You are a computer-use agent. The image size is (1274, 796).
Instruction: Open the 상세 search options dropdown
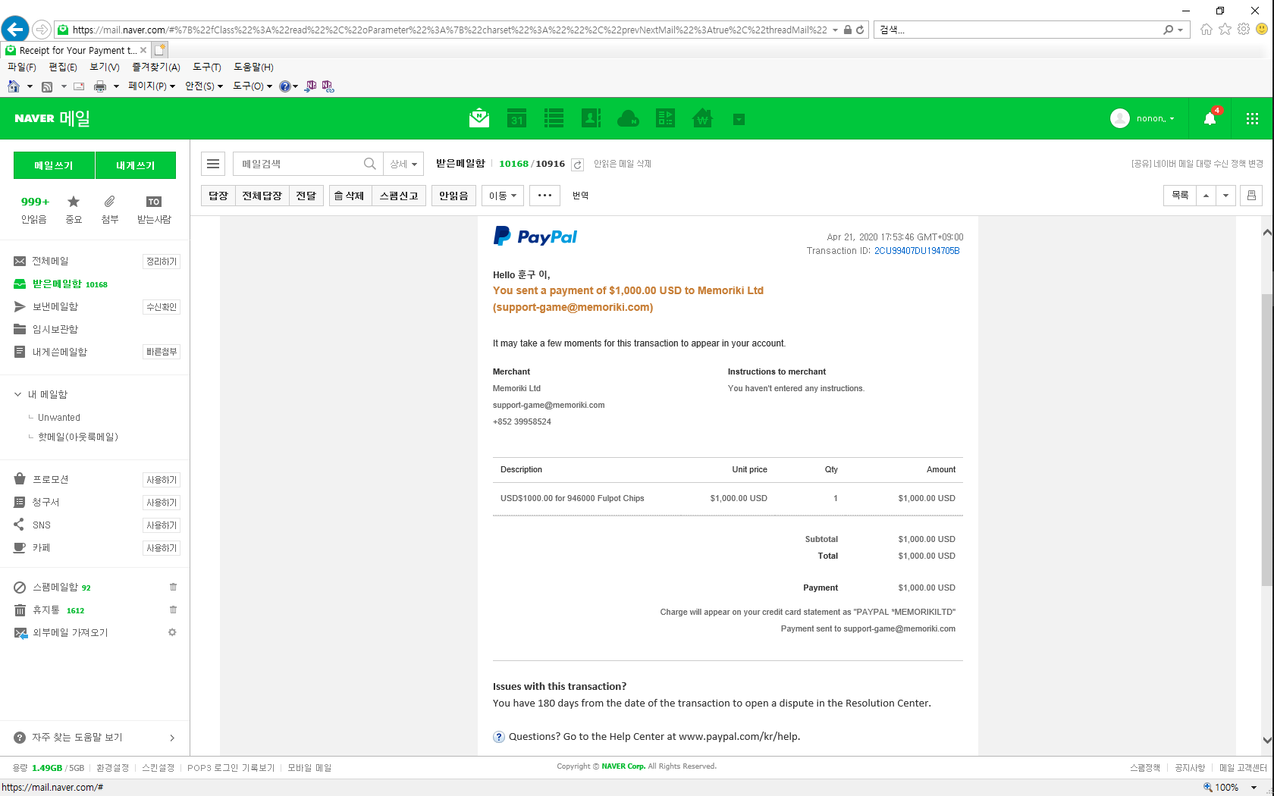[403, 164]
